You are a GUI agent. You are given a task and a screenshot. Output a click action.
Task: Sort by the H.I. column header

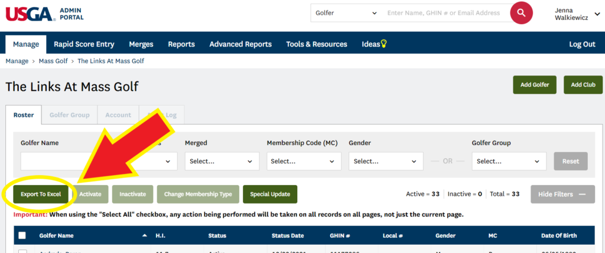(x=161, y=236)
